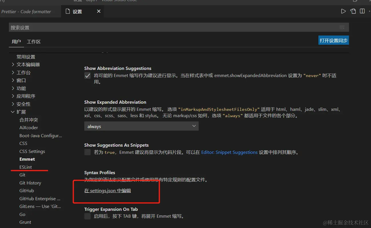Viewport: 371px width, 228px height.
Task: Click the Show Expanded Abbreviation setting title
Action: pyautogui.click(x=115, y=102)
